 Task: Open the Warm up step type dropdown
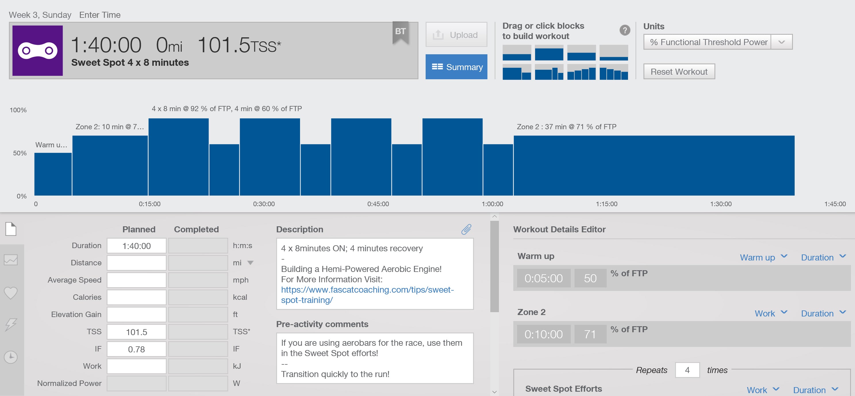[x=763, y=257]
